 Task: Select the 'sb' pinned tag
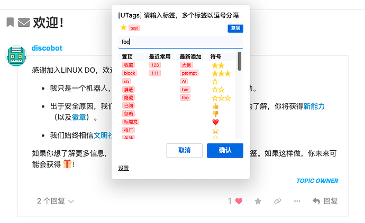[126, 81]
